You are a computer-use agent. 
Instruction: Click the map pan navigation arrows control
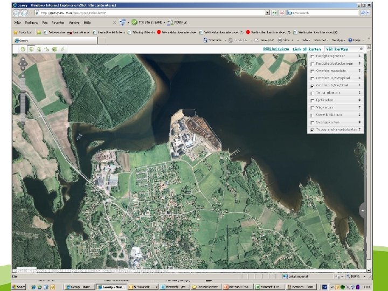pyautogui.click(x=23, y=64)
